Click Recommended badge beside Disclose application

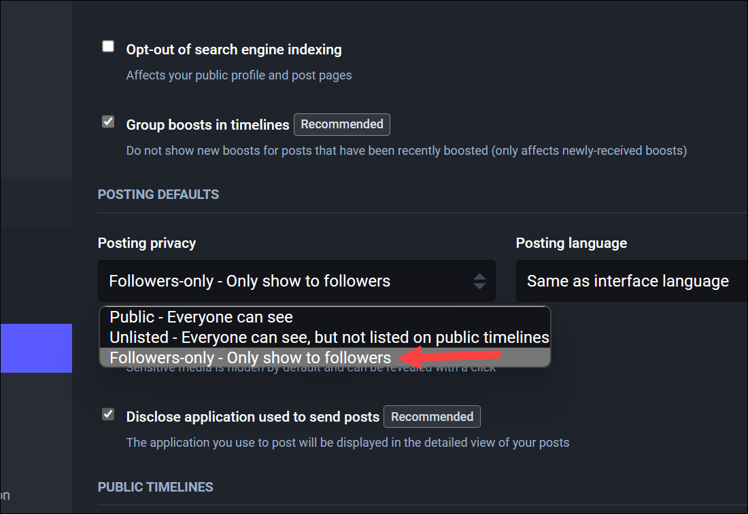point(432,417)
